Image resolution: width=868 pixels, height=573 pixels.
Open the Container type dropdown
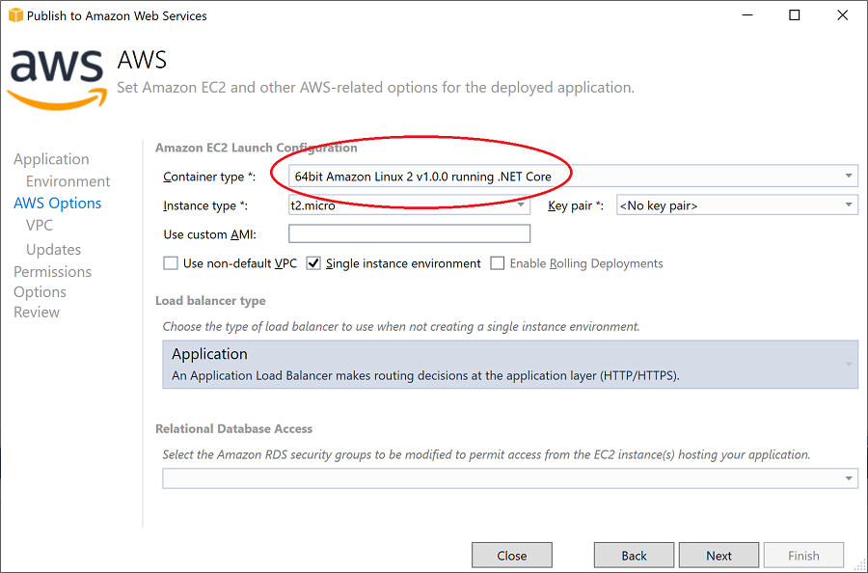coord(848,176)
